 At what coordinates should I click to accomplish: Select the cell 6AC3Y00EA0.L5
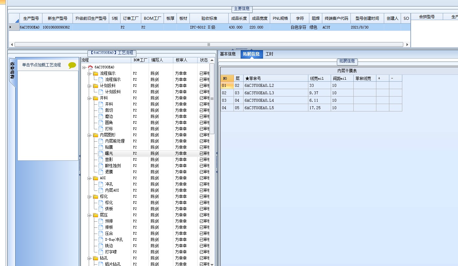pyautogui.click(x=276, y=108)
